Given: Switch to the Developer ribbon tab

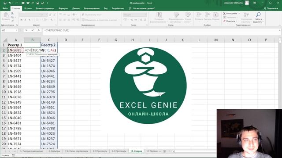Looking at the screenshot, I should pos(118,8).
